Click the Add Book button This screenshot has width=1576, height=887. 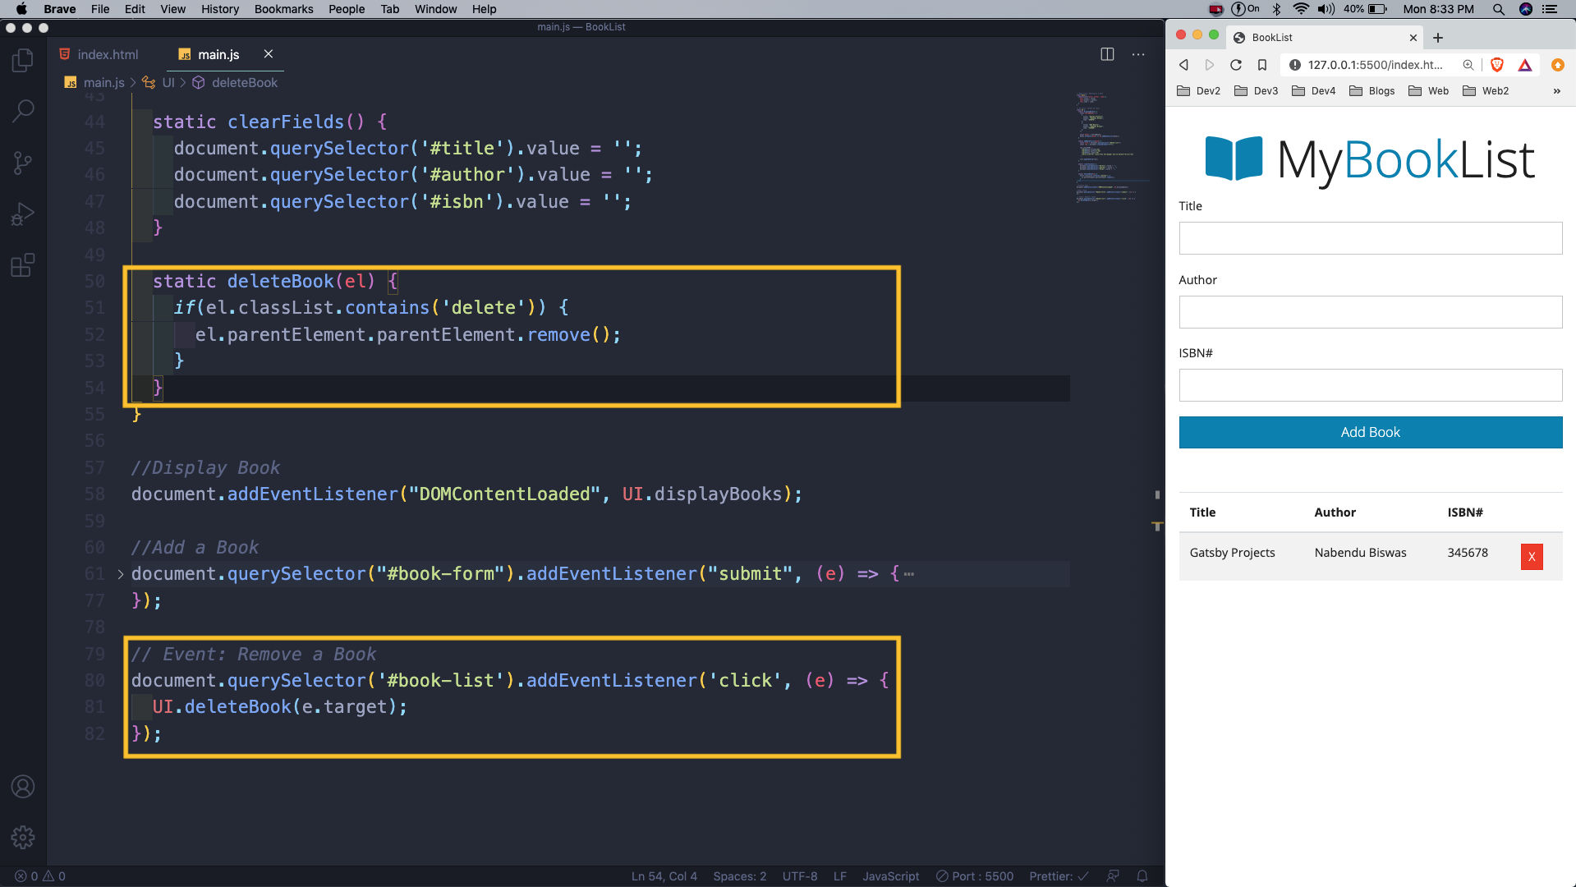(x=1371, y=432)
